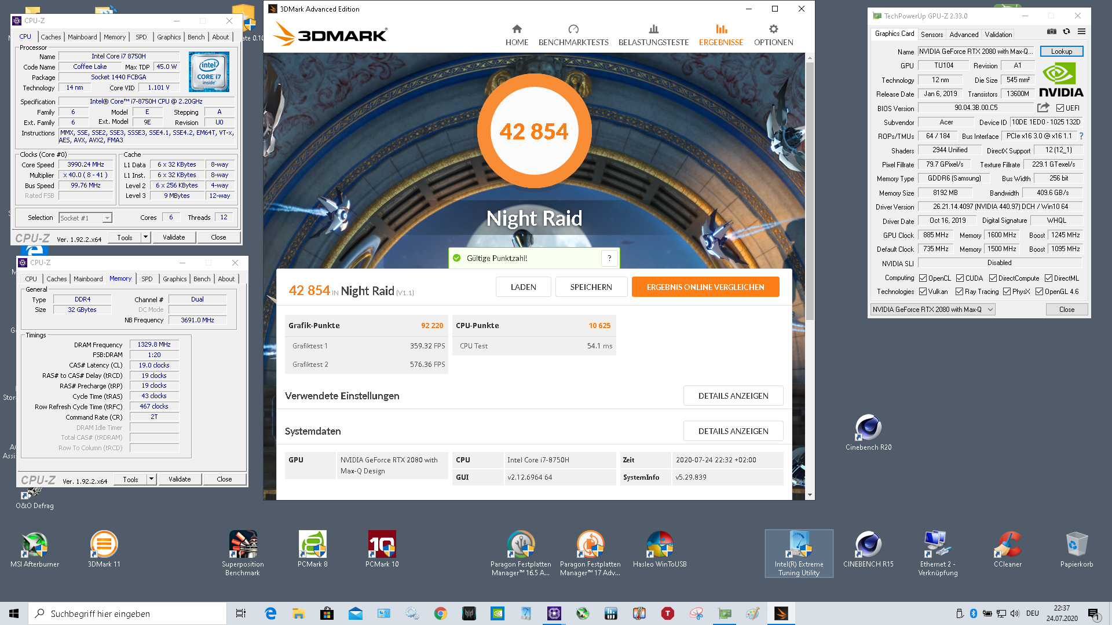Open OPTIONEN gear icon in 3DMark

click(x=773, y=29)
